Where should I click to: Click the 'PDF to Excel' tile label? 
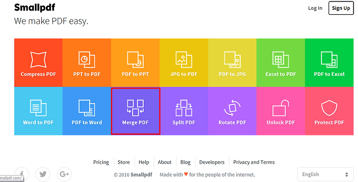(x=329, y=74)
